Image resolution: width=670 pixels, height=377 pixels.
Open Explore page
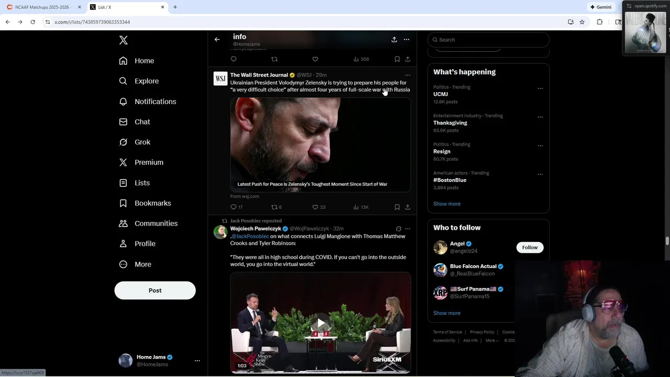139,81
